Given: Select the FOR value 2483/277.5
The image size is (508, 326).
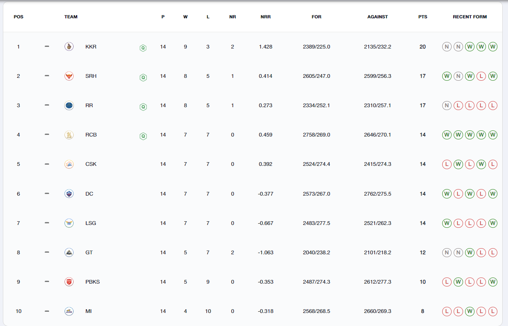Looking at the screenshot, I should (316, 223).
